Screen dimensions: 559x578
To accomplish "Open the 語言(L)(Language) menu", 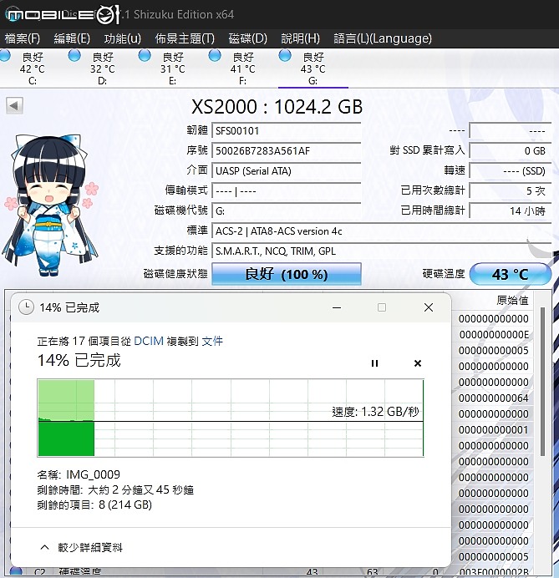I will click(x=383, y=38).
